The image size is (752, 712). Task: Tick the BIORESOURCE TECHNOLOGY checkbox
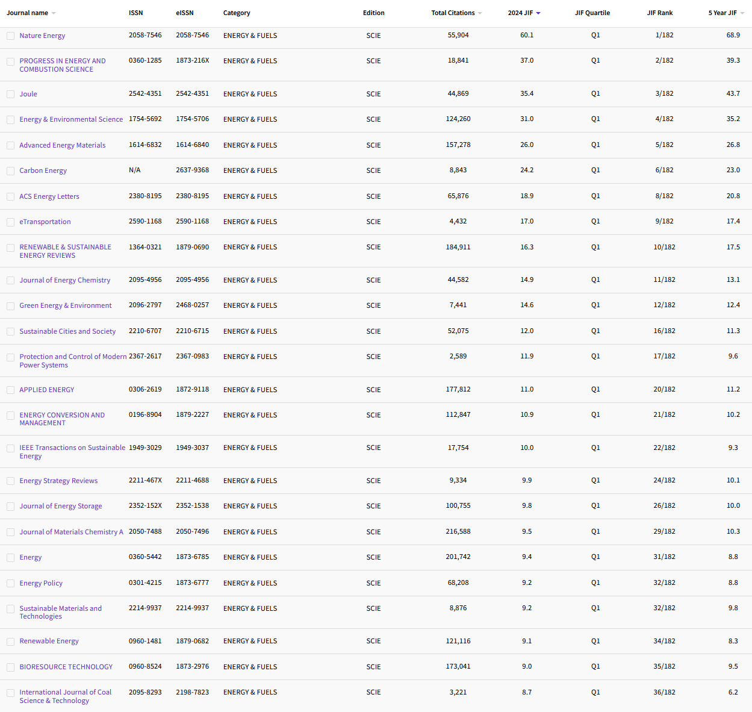tap(11, 667)
